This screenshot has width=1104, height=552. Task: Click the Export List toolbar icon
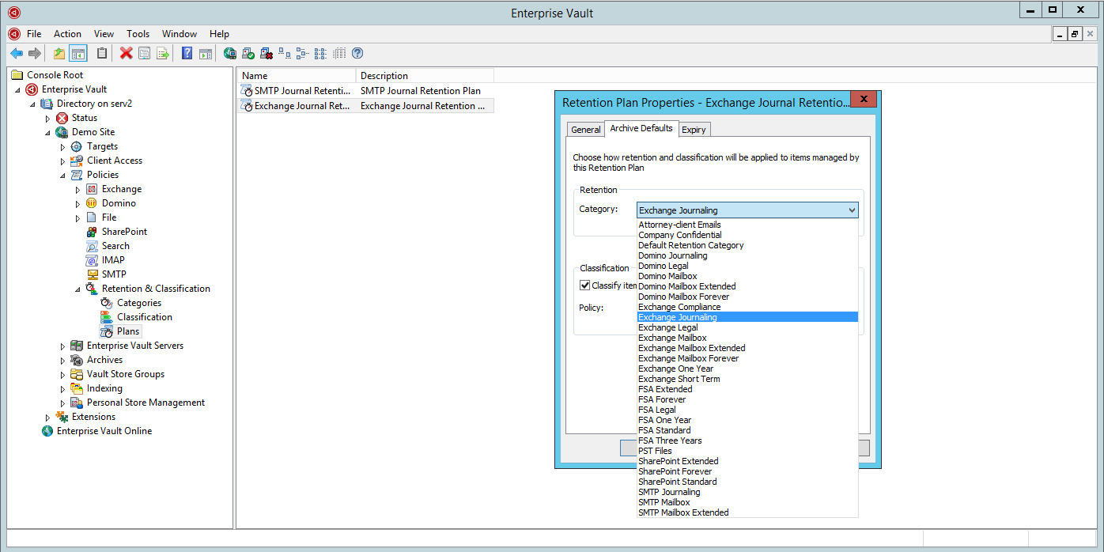[162, 53]
